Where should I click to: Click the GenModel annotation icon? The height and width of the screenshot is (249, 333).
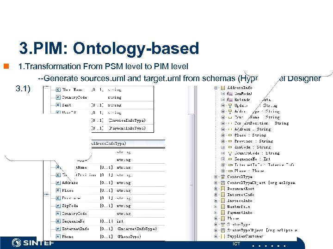pos(229,94)
